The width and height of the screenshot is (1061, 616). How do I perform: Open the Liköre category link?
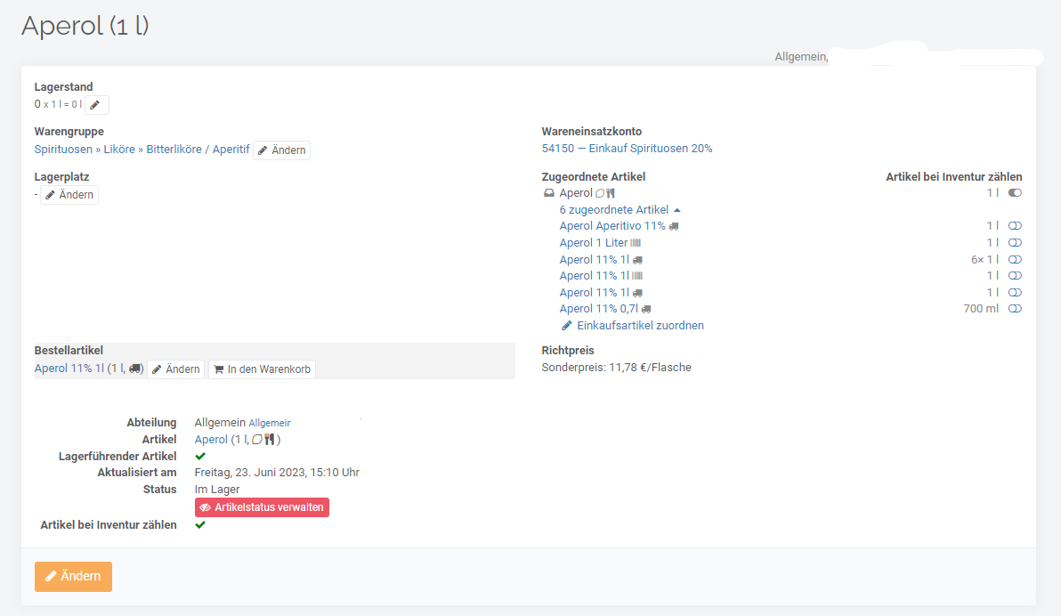click(119, 149)
